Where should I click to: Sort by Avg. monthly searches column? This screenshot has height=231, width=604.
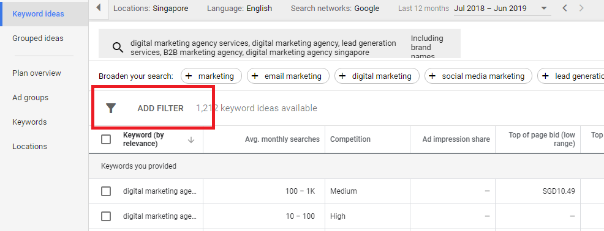pos(282,139)
